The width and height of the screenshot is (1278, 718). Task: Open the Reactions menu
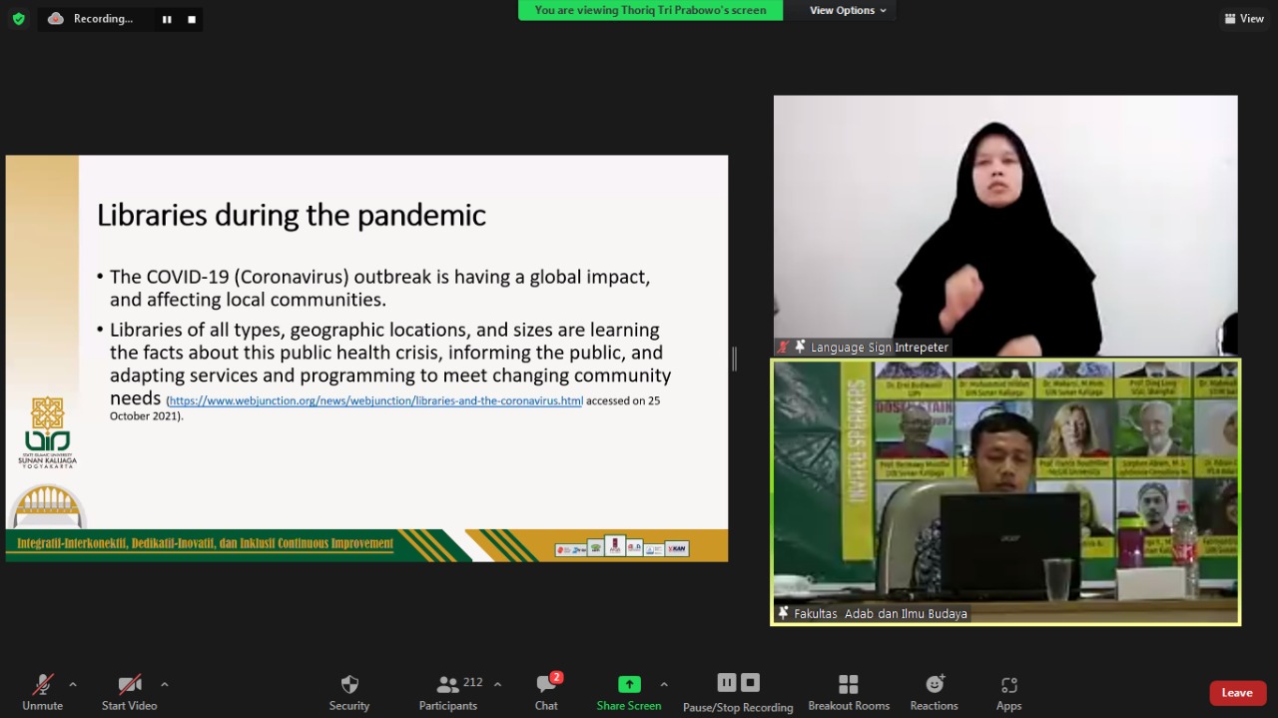click(935, 692)
